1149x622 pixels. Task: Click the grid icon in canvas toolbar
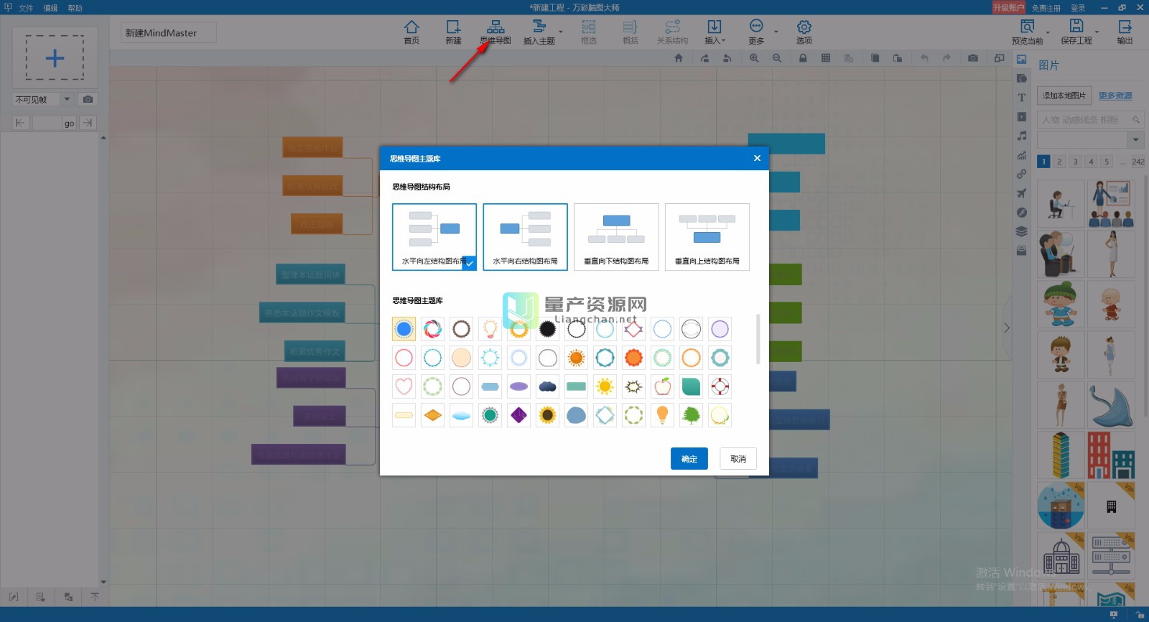pos(826,58)
